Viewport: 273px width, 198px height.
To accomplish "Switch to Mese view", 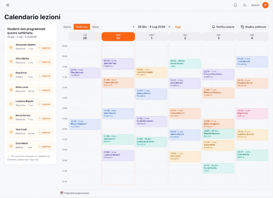I will [x=95, y=27].
